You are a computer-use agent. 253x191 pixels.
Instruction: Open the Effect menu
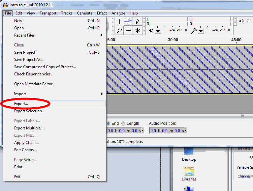pyautogui.click(x=102, y=13)
